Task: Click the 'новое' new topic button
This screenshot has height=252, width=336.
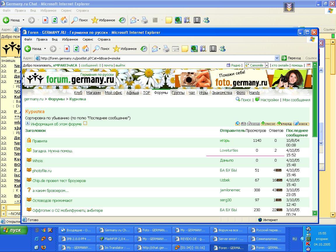Action: click(x=301, y=124)
